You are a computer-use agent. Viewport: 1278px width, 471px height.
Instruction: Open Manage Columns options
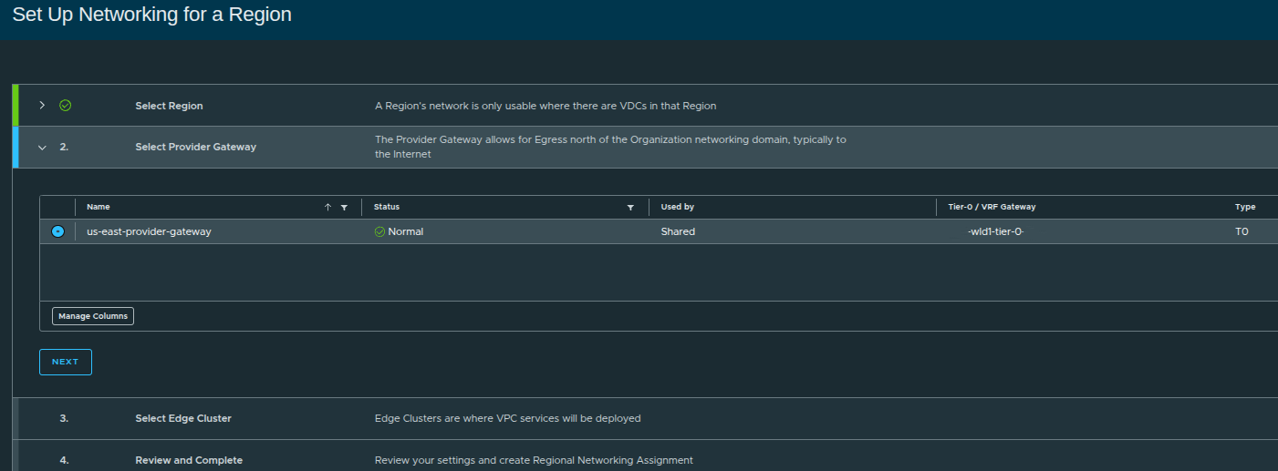coord(93,316)
